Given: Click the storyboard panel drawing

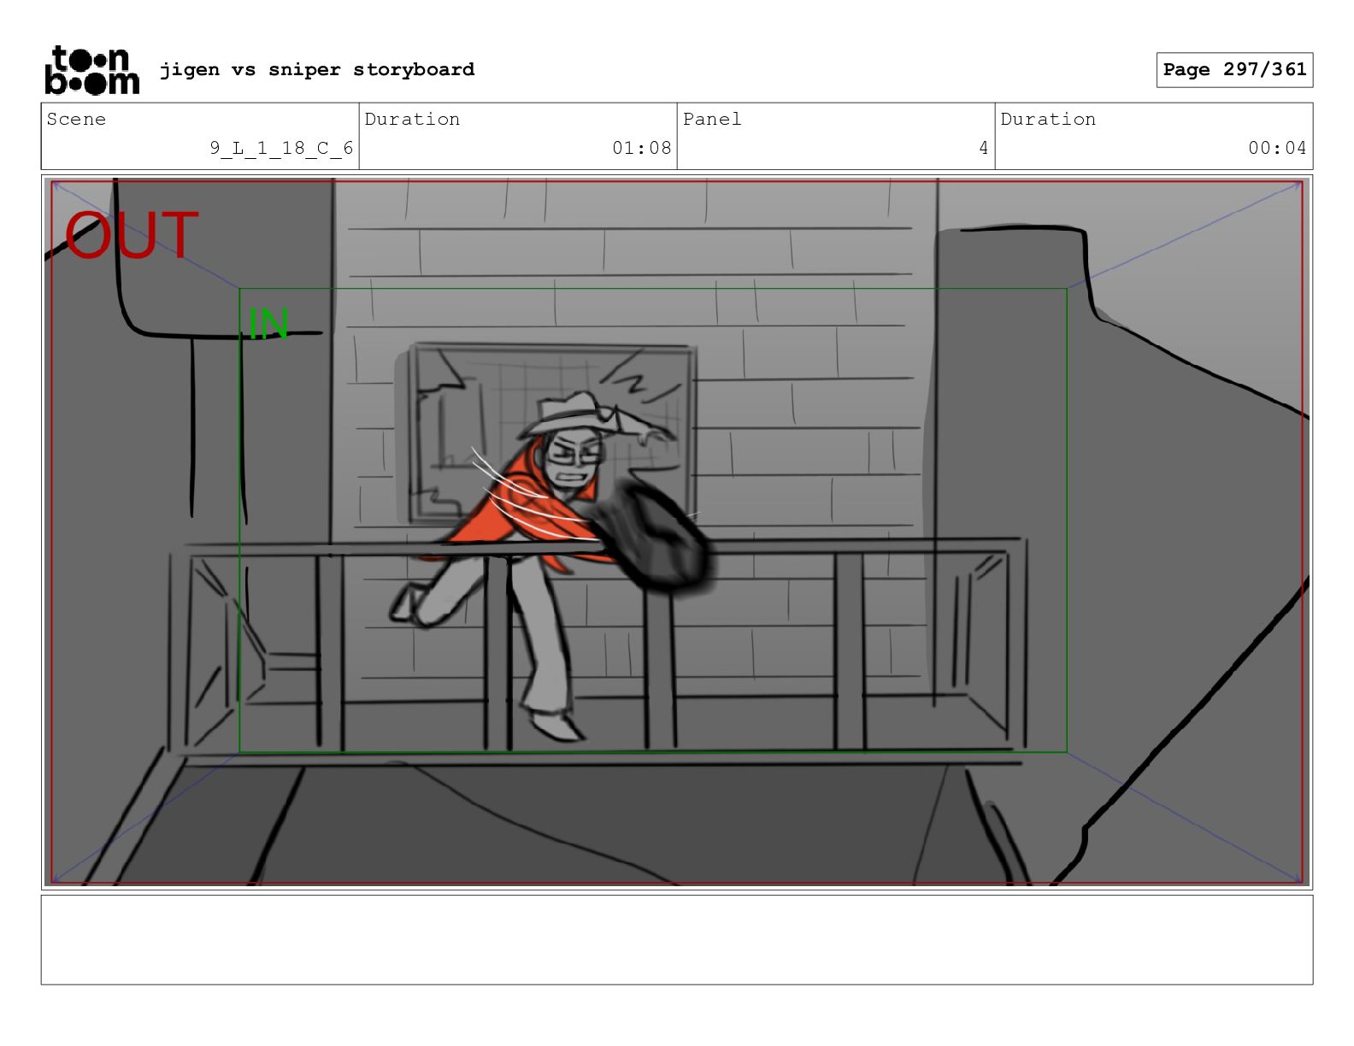Looking at the screenshot, I should (x=677, y=532).
